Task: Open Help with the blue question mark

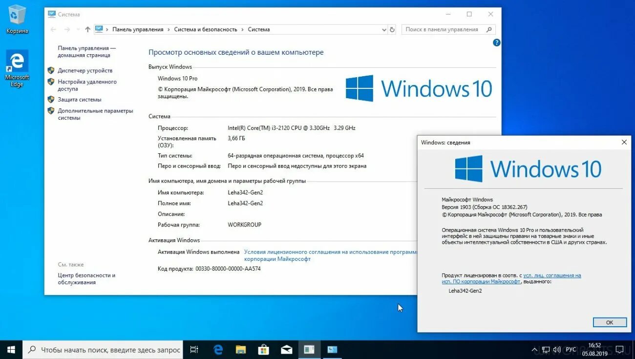Action: (x=497, y=42)
